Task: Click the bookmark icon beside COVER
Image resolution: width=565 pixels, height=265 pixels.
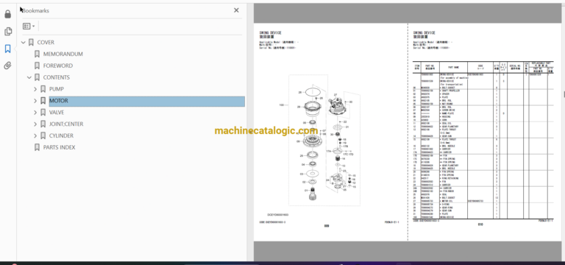Action: 31,43
